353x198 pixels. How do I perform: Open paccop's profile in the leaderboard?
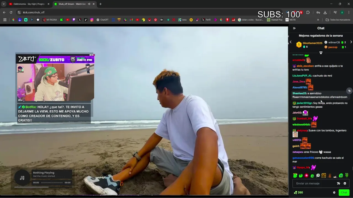[x=333, y=47]
